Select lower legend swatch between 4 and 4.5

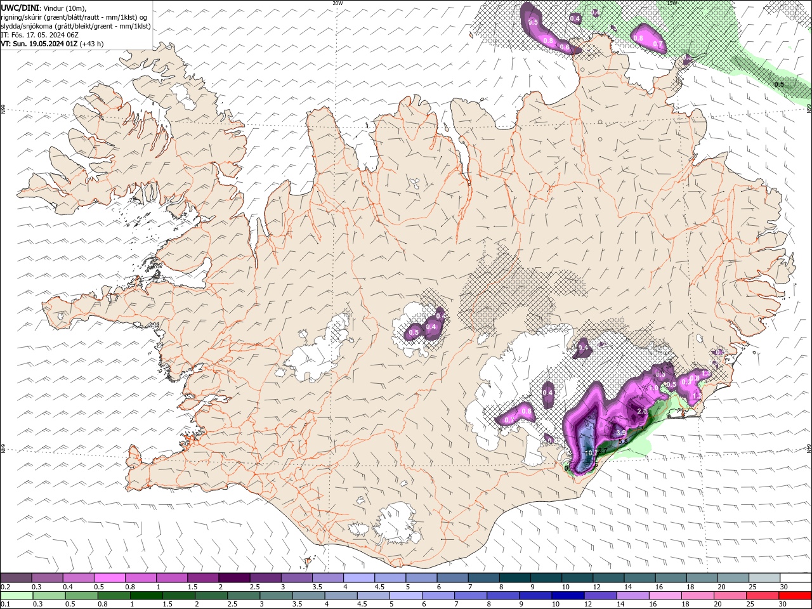pos(341,596)
